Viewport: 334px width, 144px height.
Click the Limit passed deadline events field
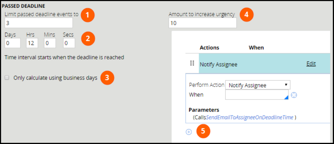tap(39, 23)
